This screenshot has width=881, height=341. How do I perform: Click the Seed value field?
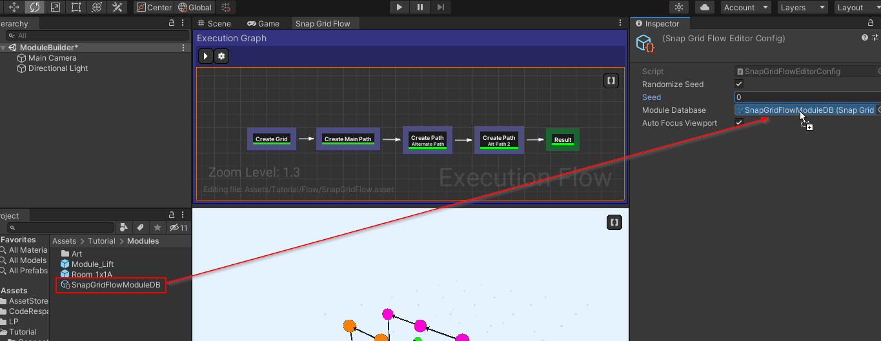[x=807, y=97]
